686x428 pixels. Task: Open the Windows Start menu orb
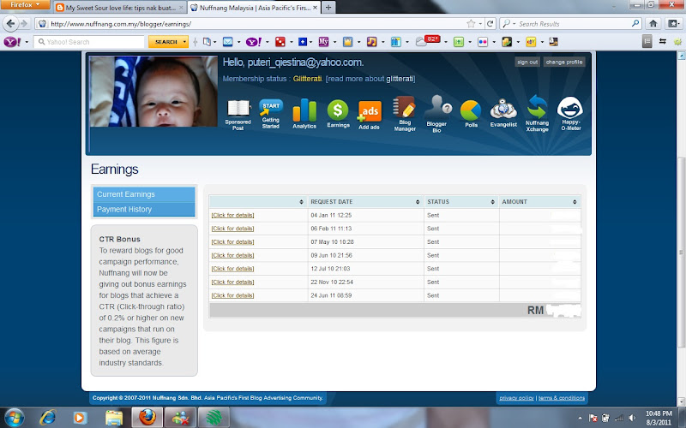pyautogui.click(x=15, y=418)
